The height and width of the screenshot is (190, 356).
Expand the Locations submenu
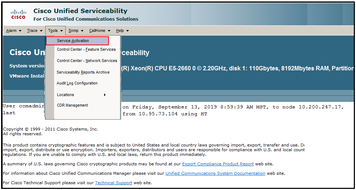tap(65, 95)
